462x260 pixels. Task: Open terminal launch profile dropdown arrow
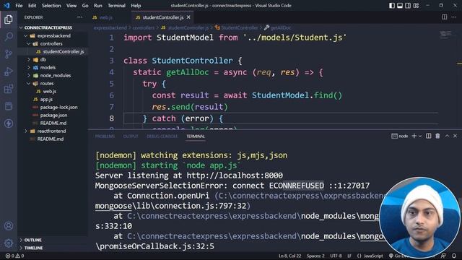tap(420, 136)
